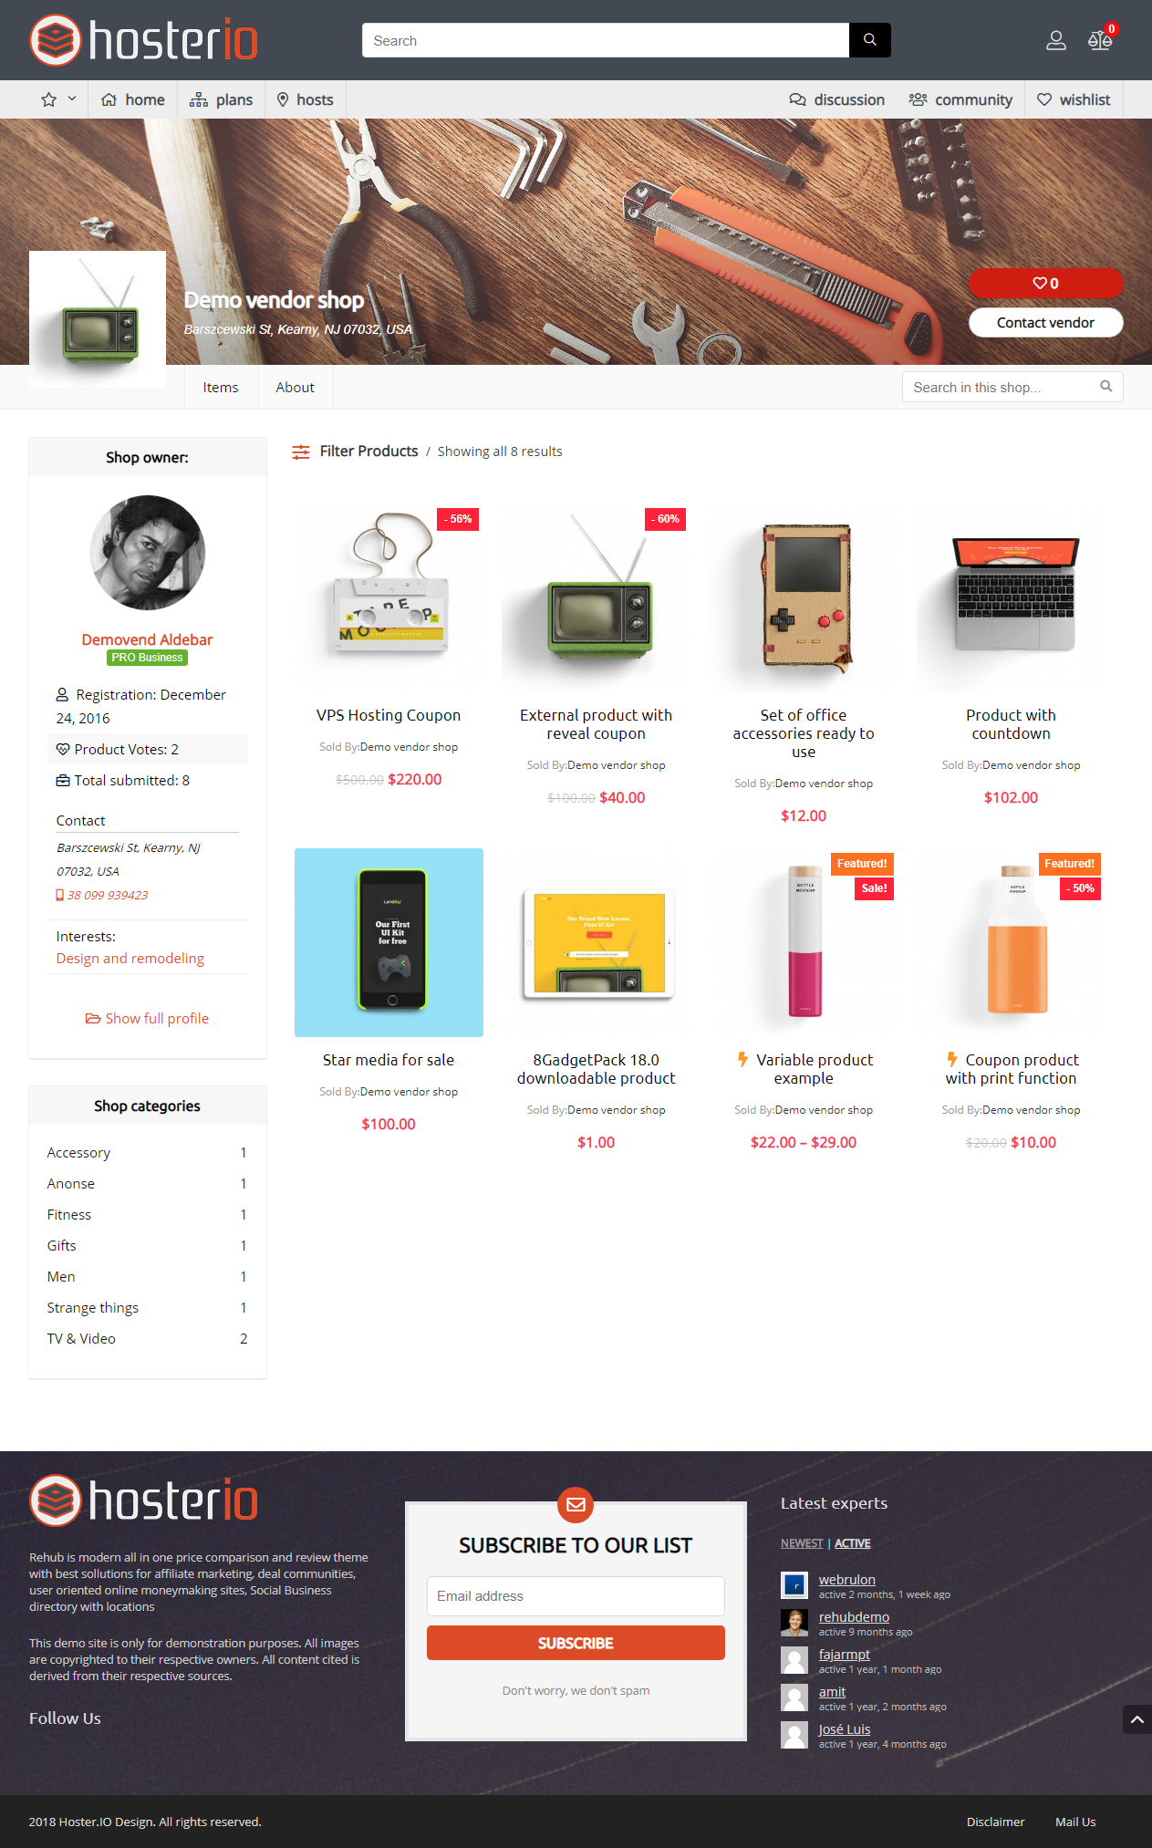This screenshot has width=1152, height=1848.
Task: Click the scroll-to-top arrow button
Action: click(x=1136, y=1719)
